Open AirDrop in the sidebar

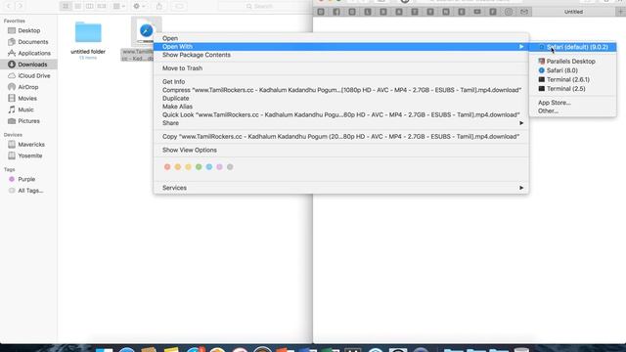pos(28,87)
